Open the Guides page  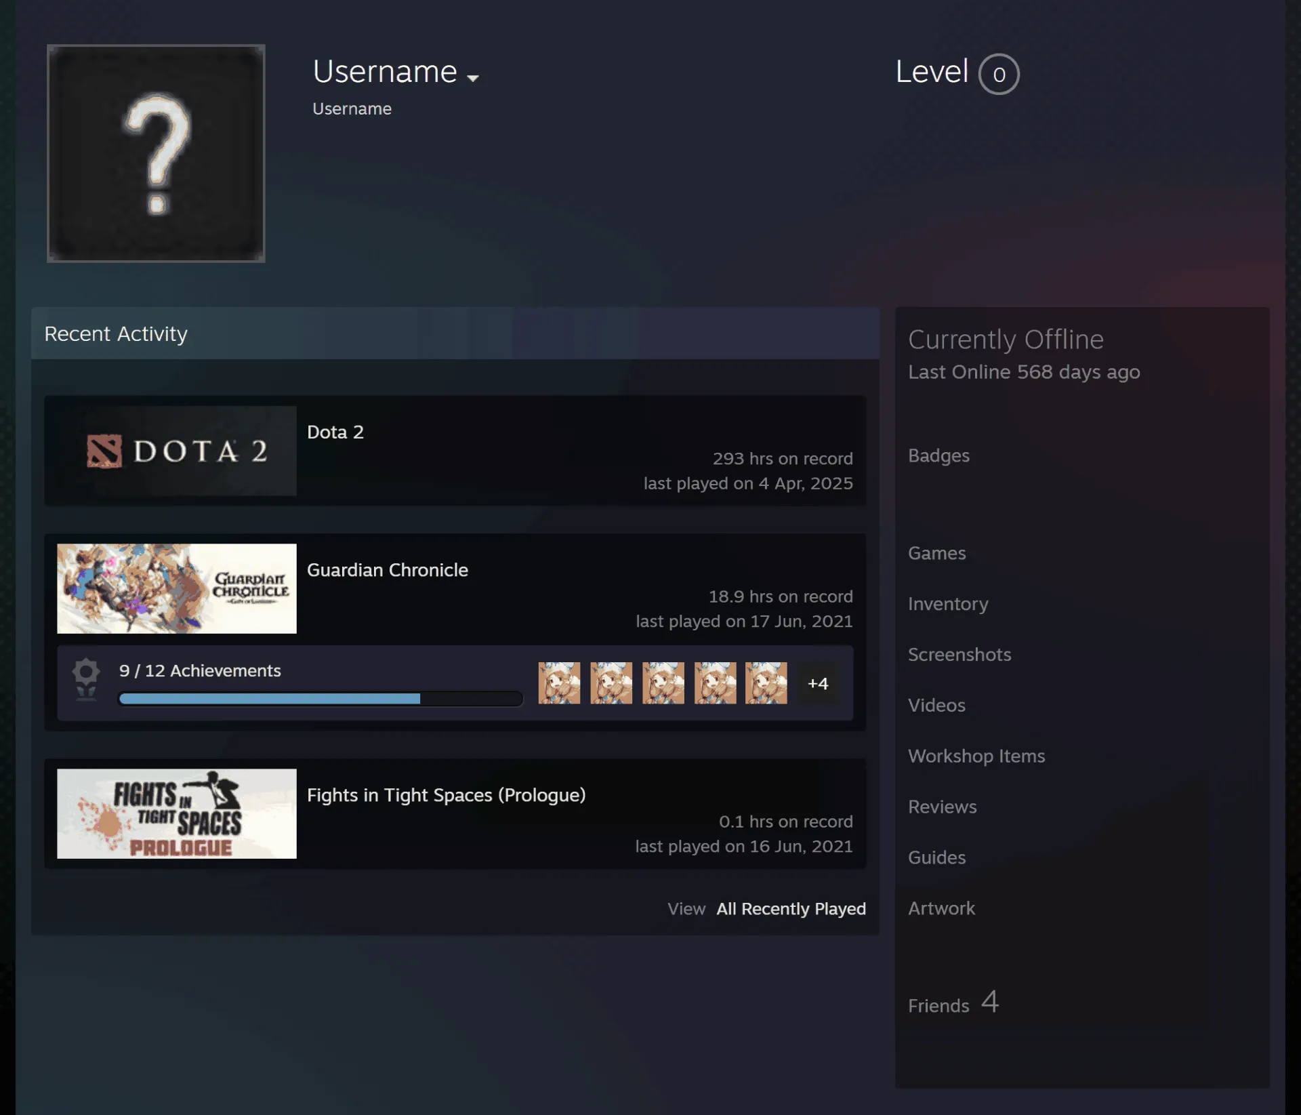936,858
